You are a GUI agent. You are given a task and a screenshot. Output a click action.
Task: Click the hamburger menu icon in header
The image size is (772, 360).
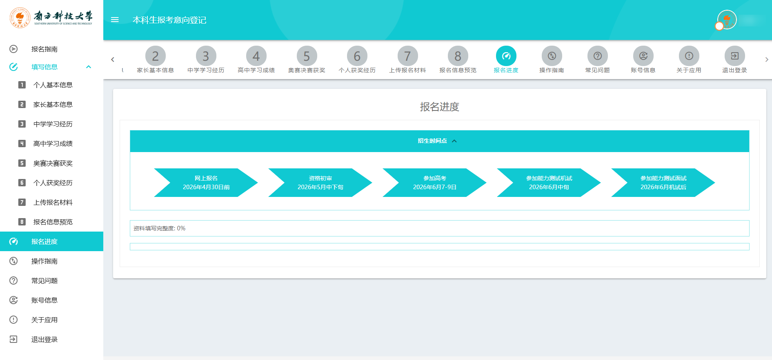[x=115, y=20]
